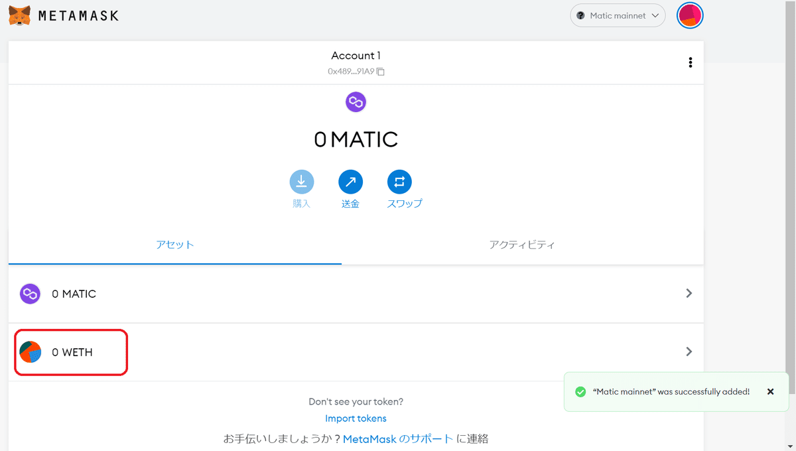This screenshot has width=796, height=451.
Task: Expand the WETH row chevron
Action: (689, 352)
